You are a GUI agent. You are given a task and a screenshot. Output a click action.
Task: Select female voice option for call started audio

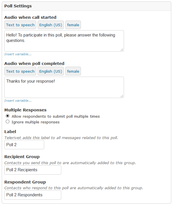[x=73, y=25]
